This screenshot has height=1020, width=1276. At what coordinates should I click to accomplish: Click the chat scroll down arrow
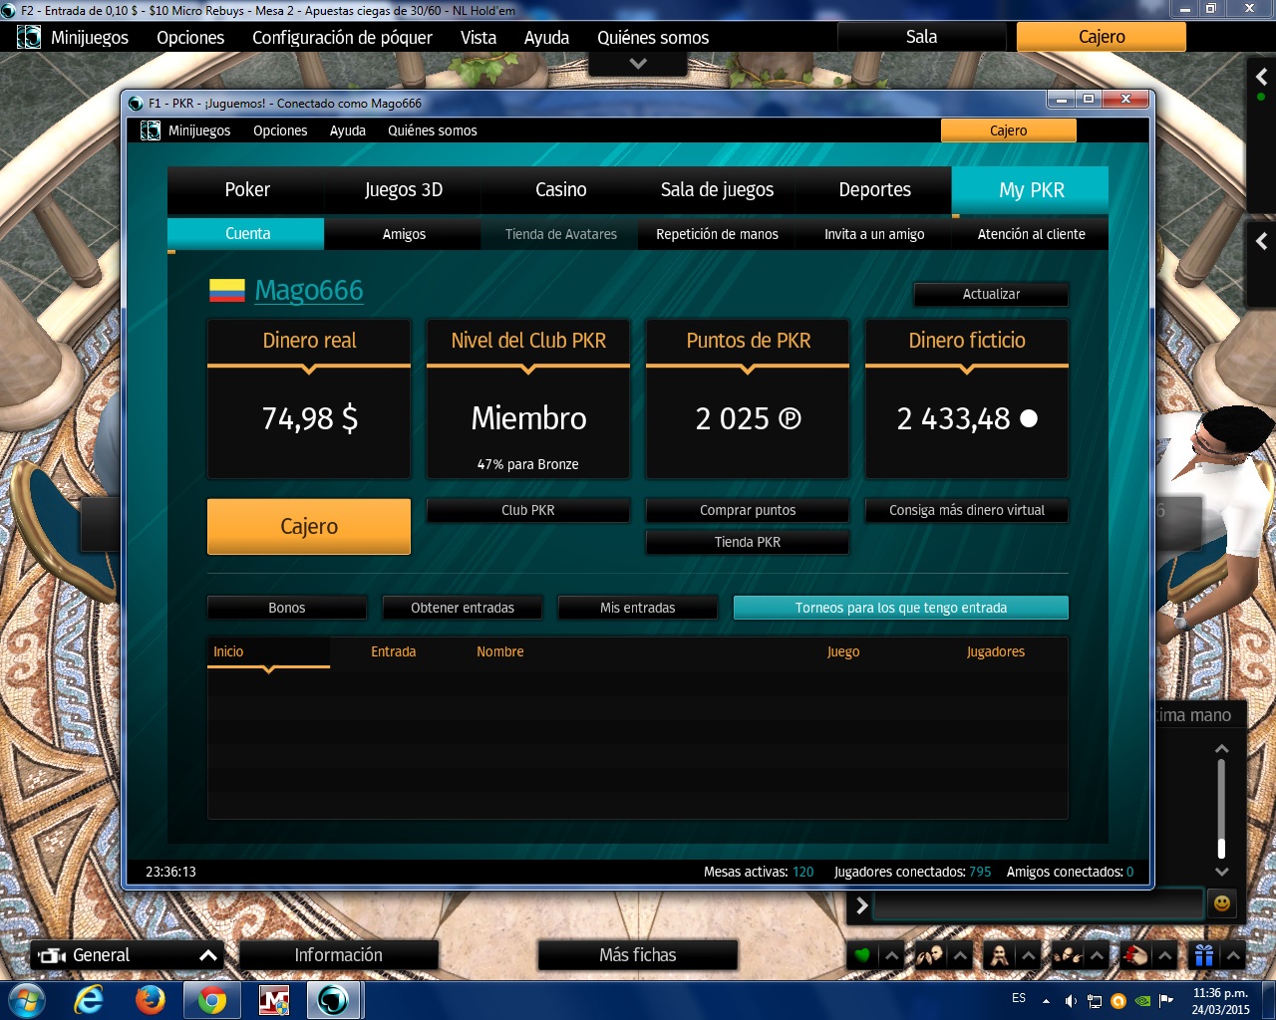[1221, 872]
